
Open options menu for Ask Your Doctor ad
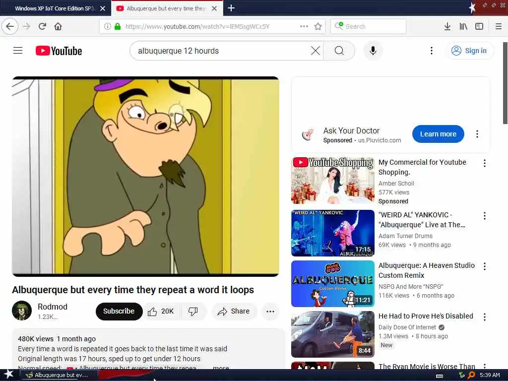[477, 134]
